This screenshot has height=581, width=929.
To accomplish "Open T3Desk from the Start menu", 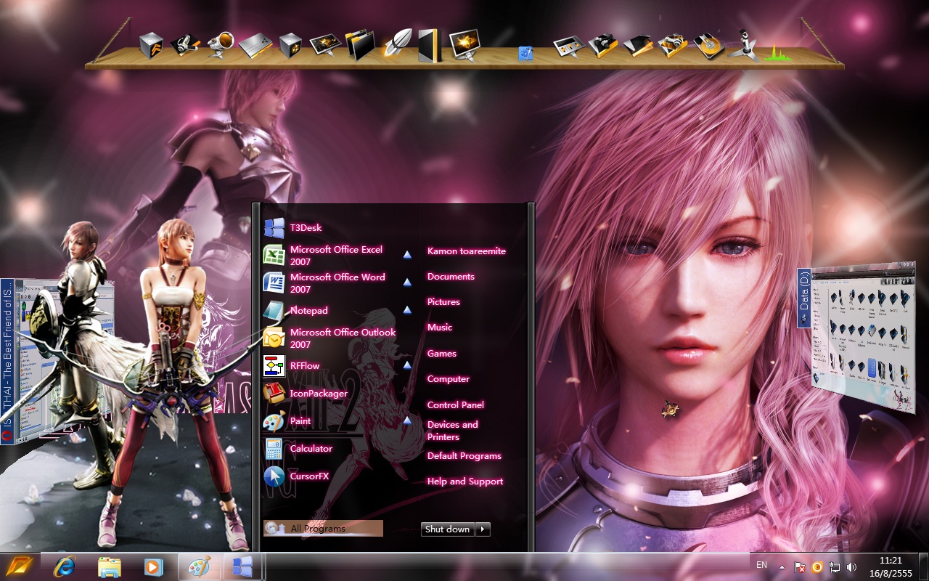I will coord(306,228).
